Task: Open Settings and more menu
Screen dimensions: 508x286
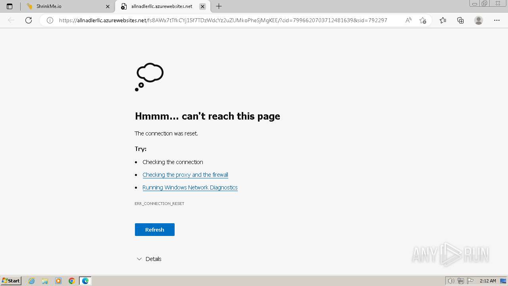Action: click(x=497, y=20)
